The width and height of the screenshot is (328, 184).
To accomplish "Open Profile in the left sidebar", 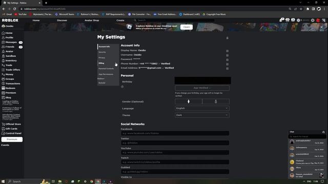I will point(8,37).
